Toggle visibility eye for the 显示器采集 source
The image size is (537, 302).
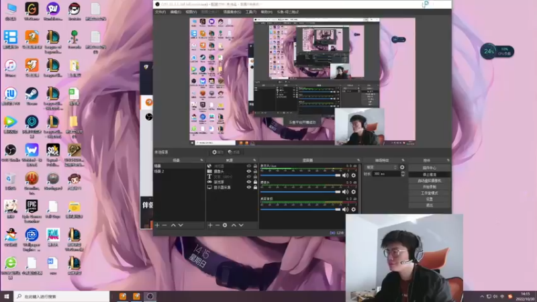[x=249, y=187]
